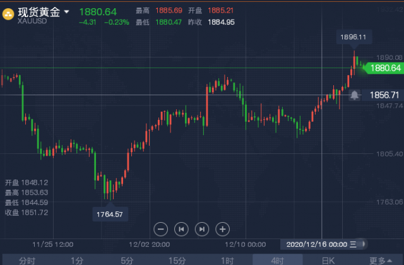Click the 1856.71 alert price label
The height and width of the screenshot is (265, 404).
tap(384, 95)
